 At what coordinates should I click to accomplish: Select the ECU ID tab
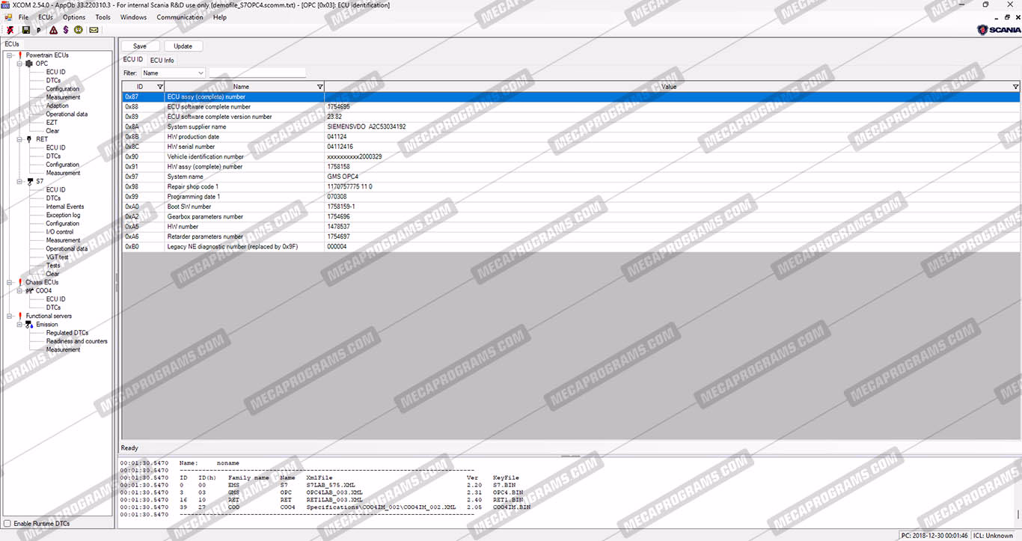133,60
